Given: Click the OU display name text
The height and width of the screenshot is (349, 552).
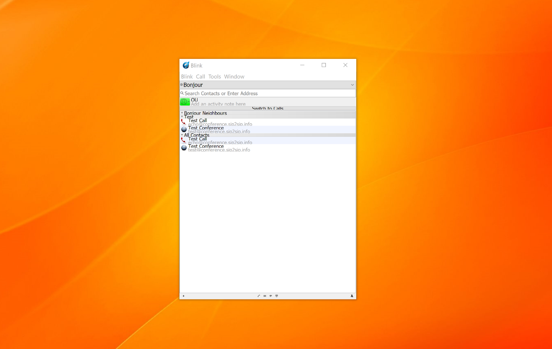Looking at the screenshot, I should [x=195, y=100].
